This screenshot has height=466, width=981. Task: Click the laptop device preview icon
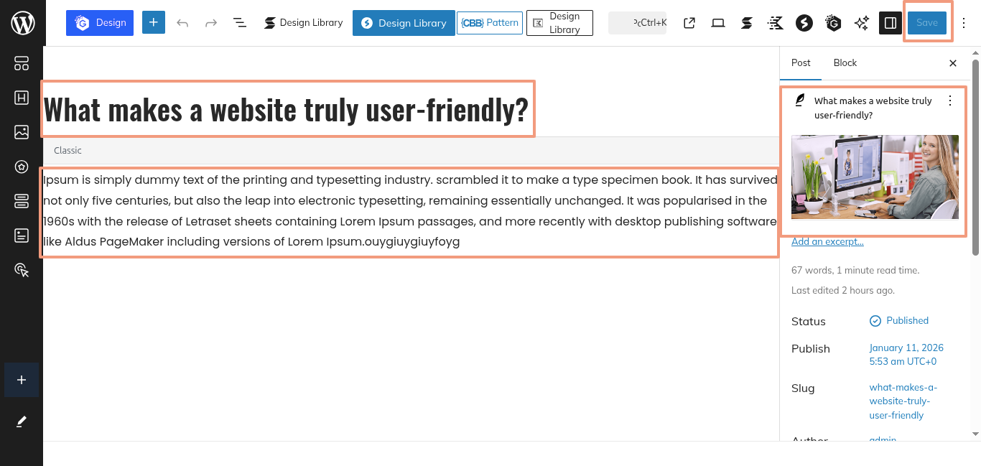(x=718, y=23)
